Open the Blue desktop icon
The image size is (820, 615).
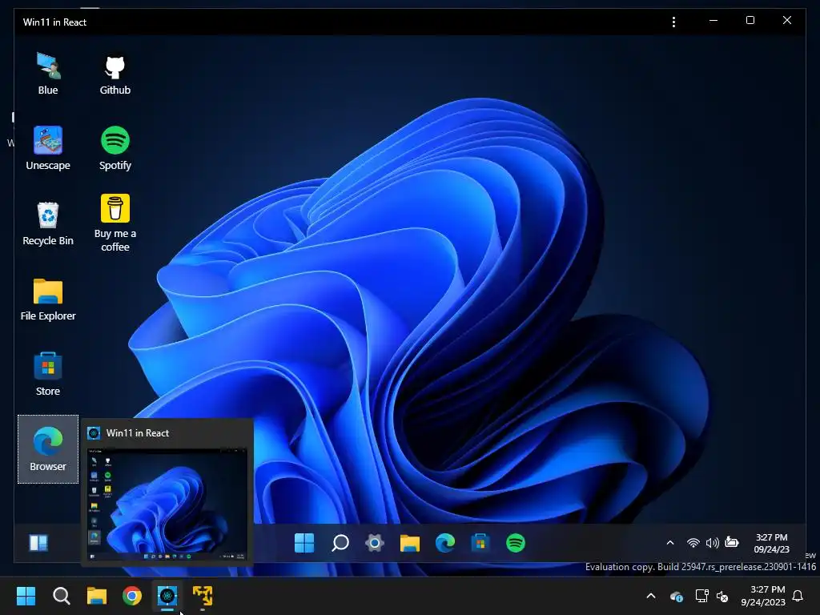(x=47, y=74)
